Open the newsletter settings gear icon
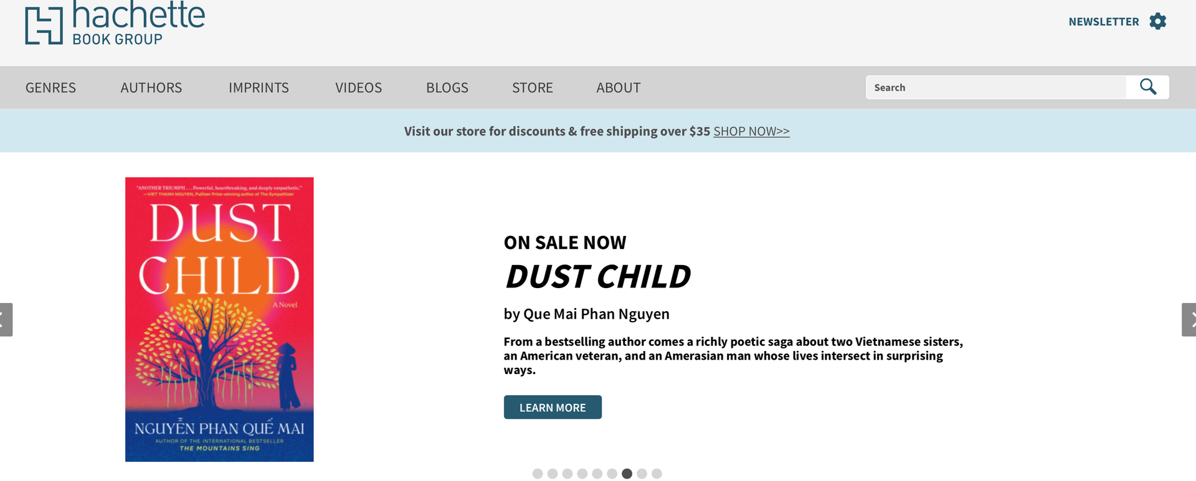The image size is (1196, 481). (1157, 21)
